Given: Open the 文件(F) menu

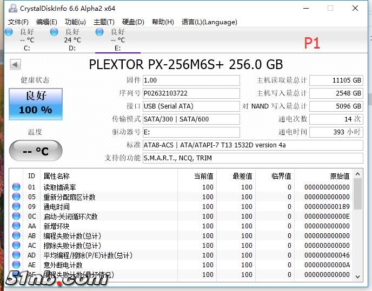Looking at the screenshot, I should (18, 22).
